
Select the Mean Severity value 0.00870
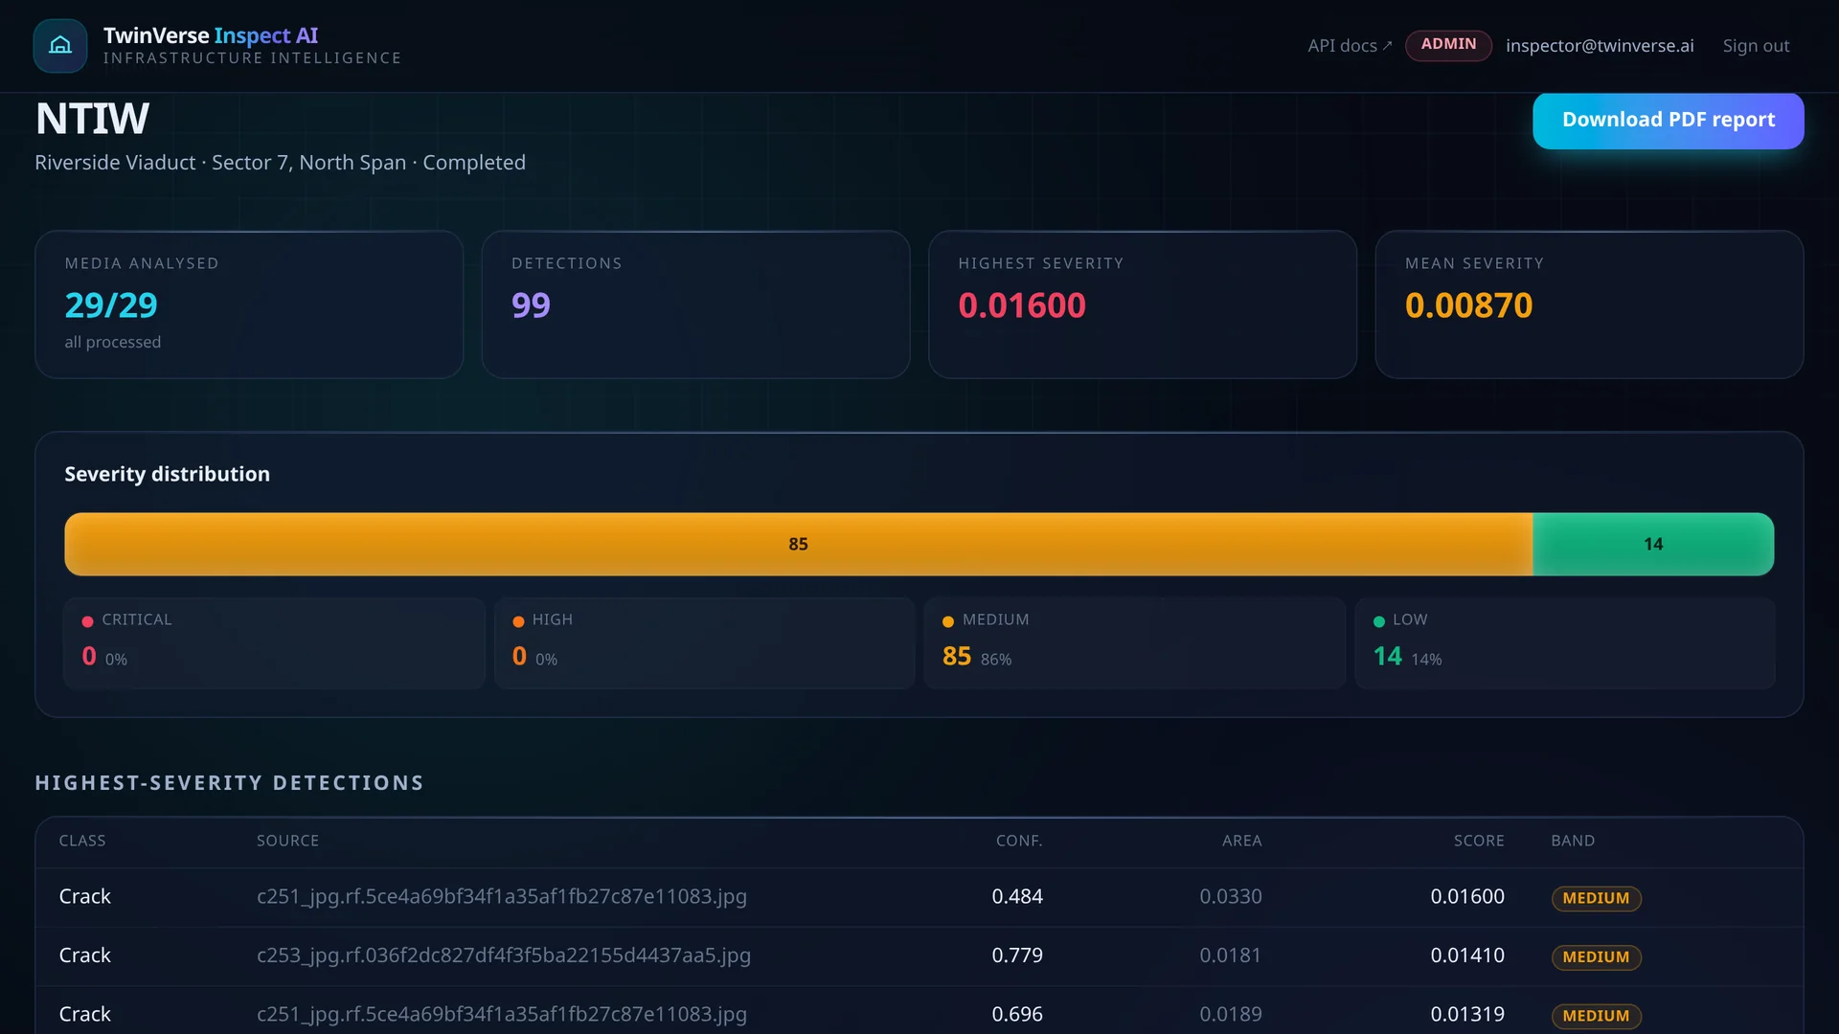(x=1468, y=305)
